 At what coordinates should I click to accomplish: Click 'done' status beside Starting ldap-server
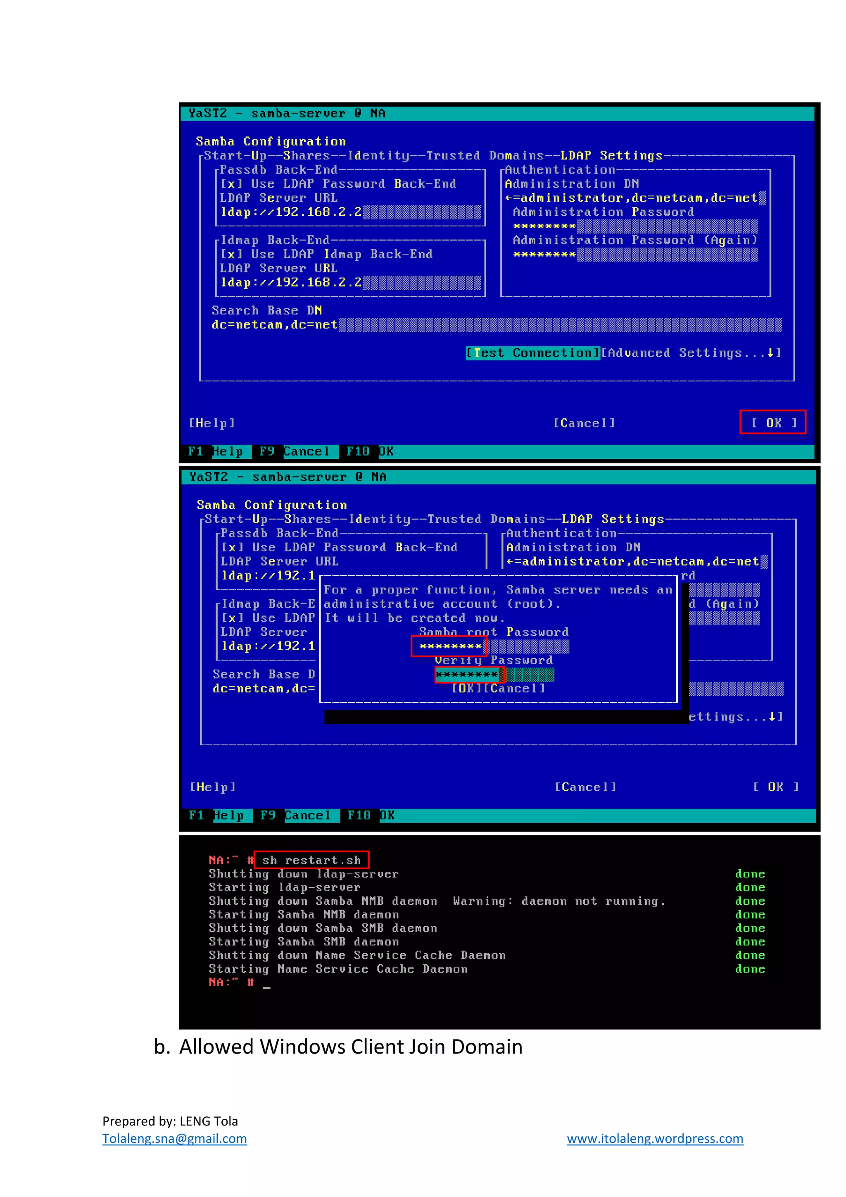click(750, 887)
